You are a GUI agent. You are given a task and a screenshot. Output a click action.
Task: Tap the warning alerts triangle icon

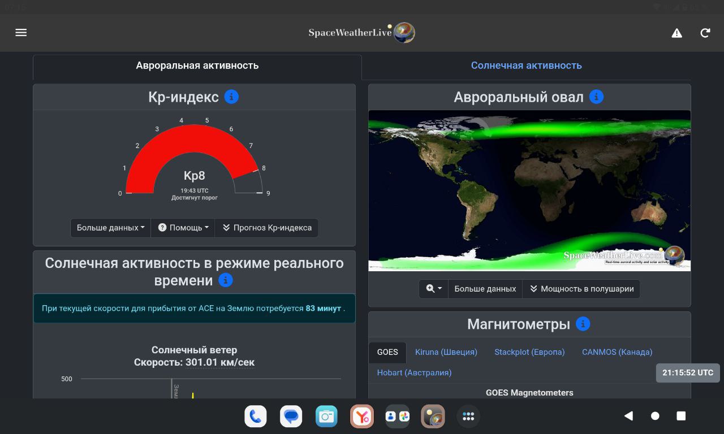click(676, 33)
